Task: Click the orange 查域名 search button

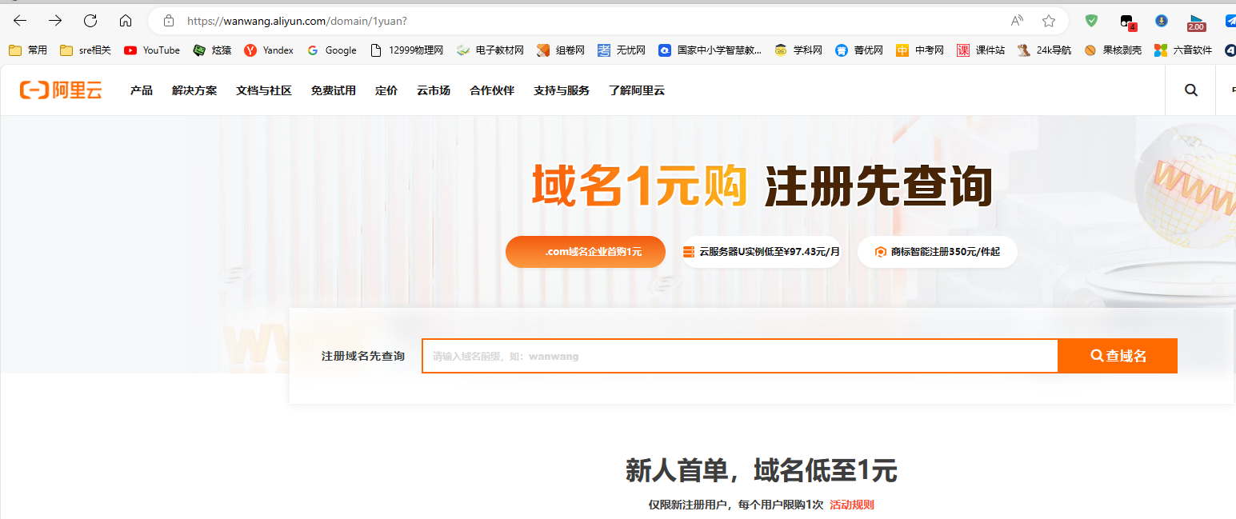Action: click(1118, 356)
